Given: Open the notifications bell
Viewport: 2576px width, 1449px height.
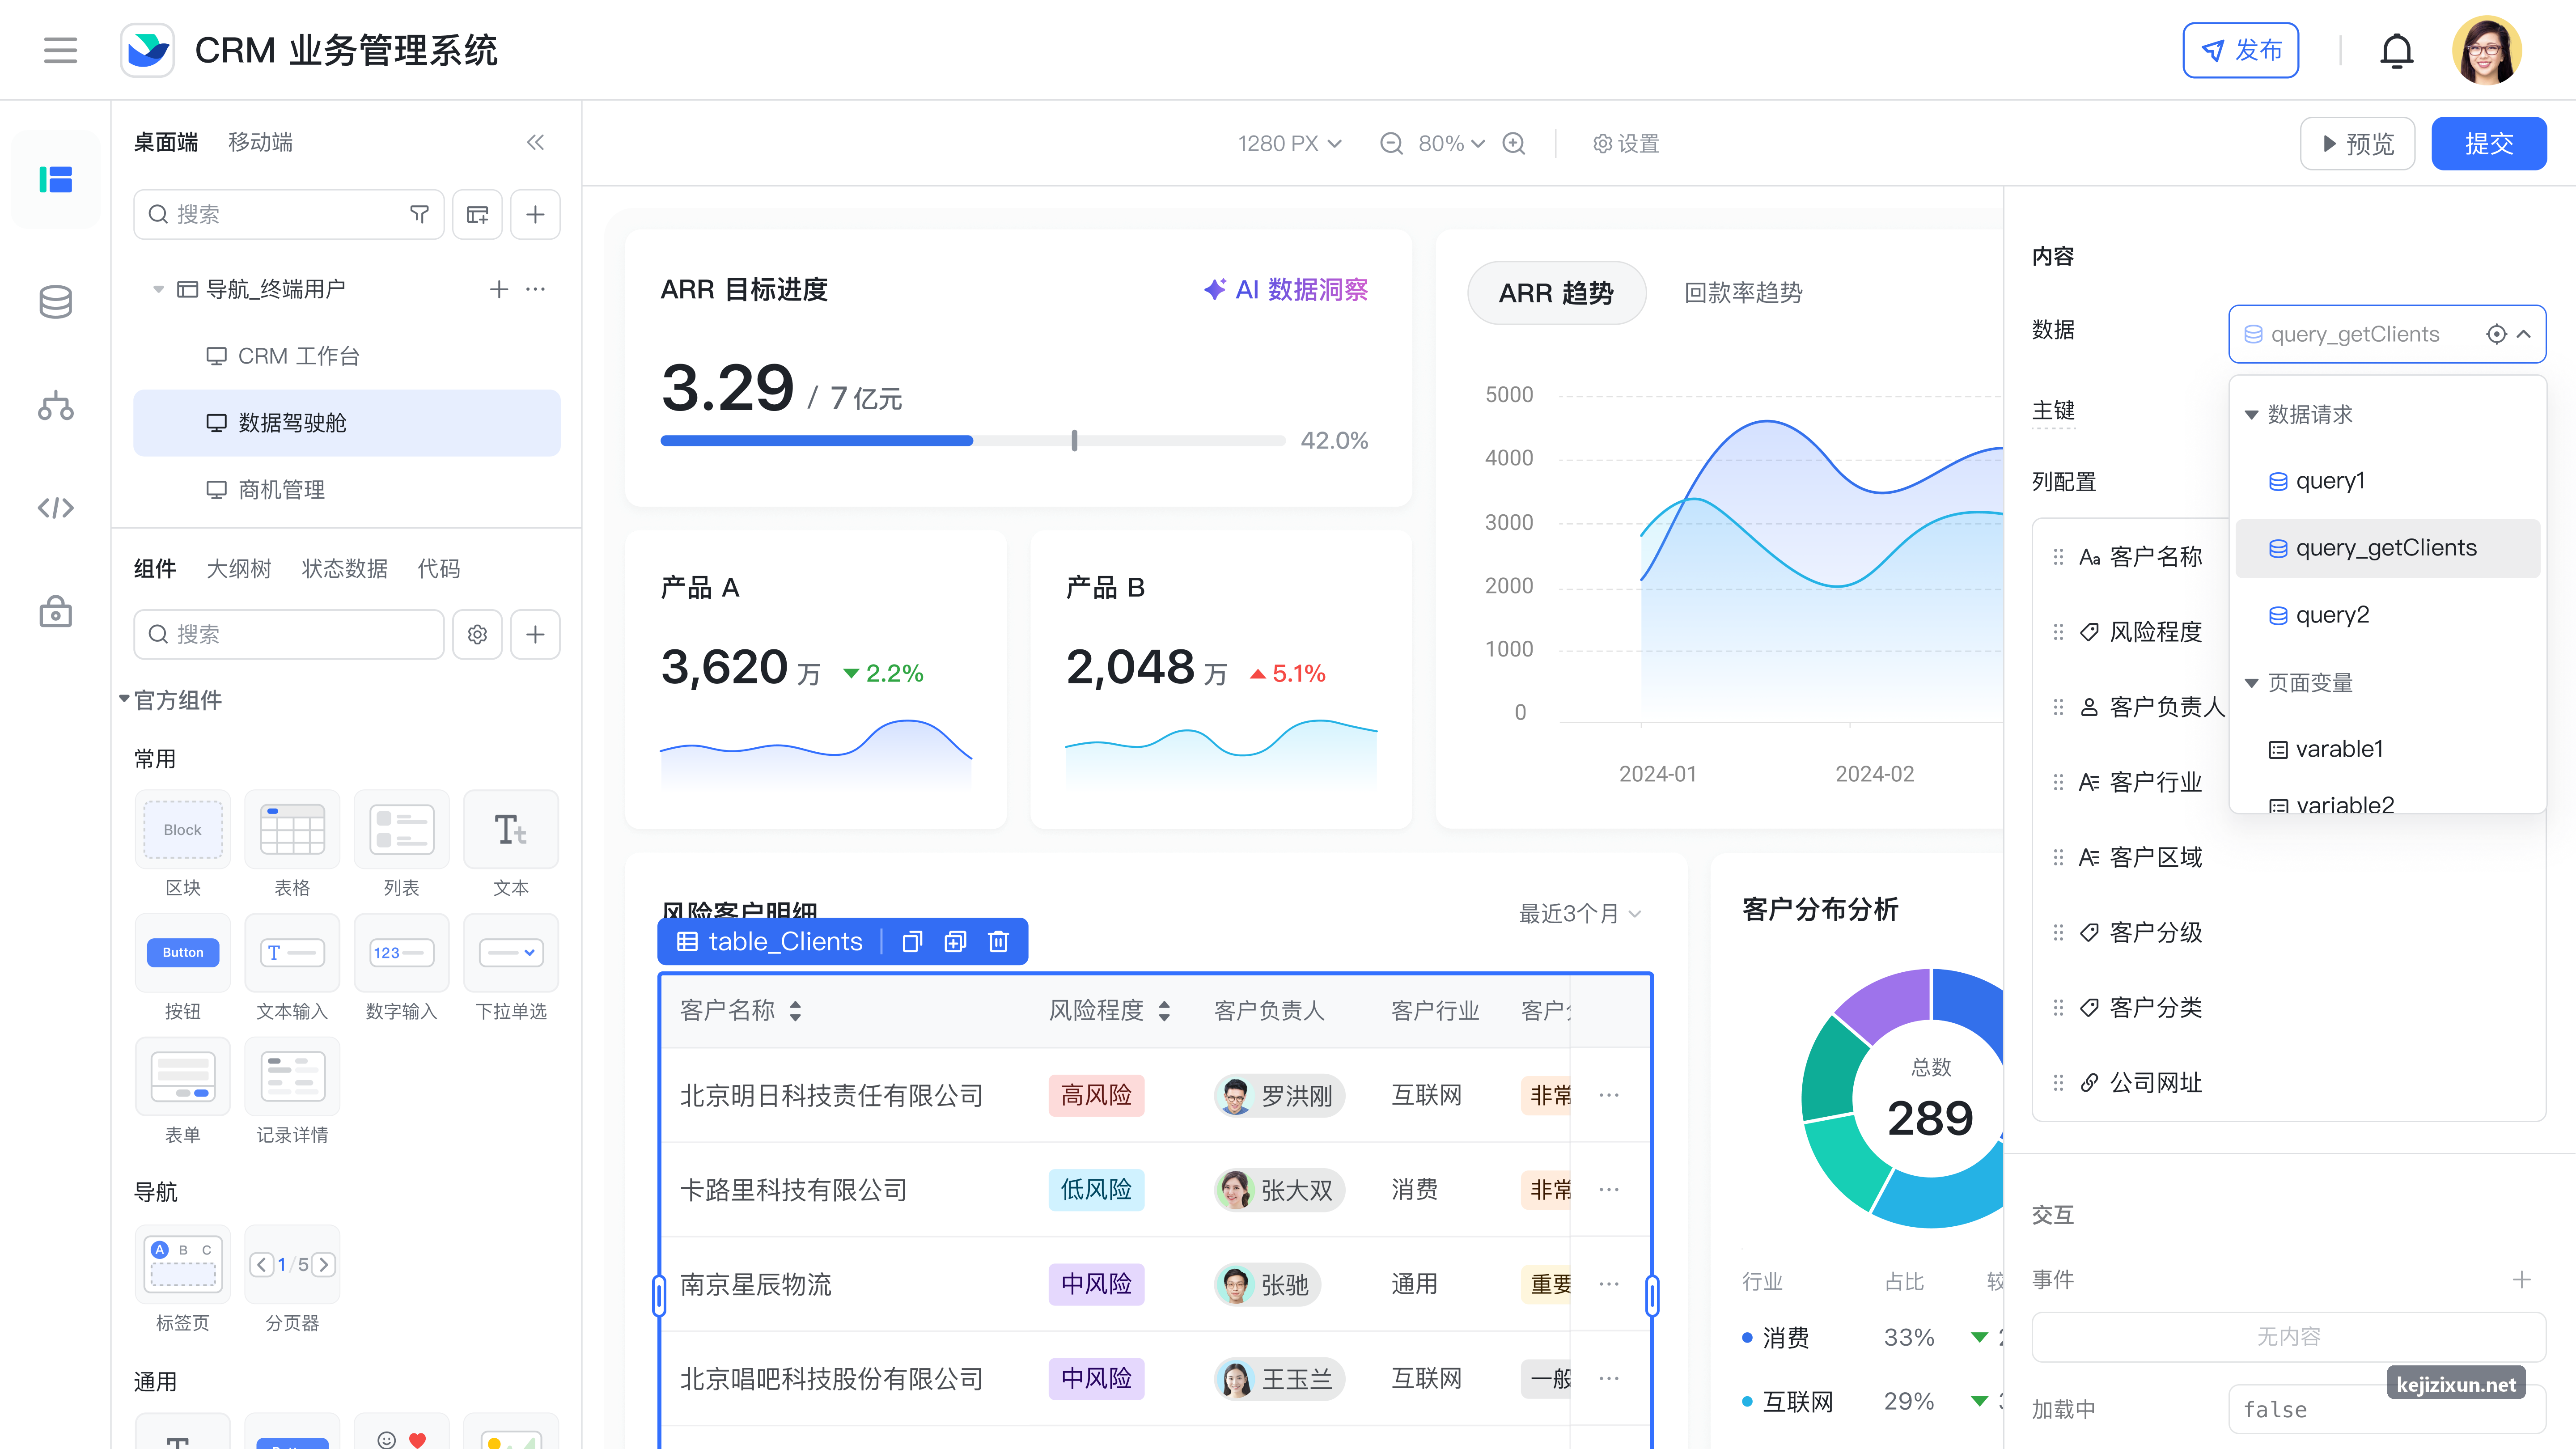Looking at the screenshot, I should pyautogui.click(x=2396, y=50).
